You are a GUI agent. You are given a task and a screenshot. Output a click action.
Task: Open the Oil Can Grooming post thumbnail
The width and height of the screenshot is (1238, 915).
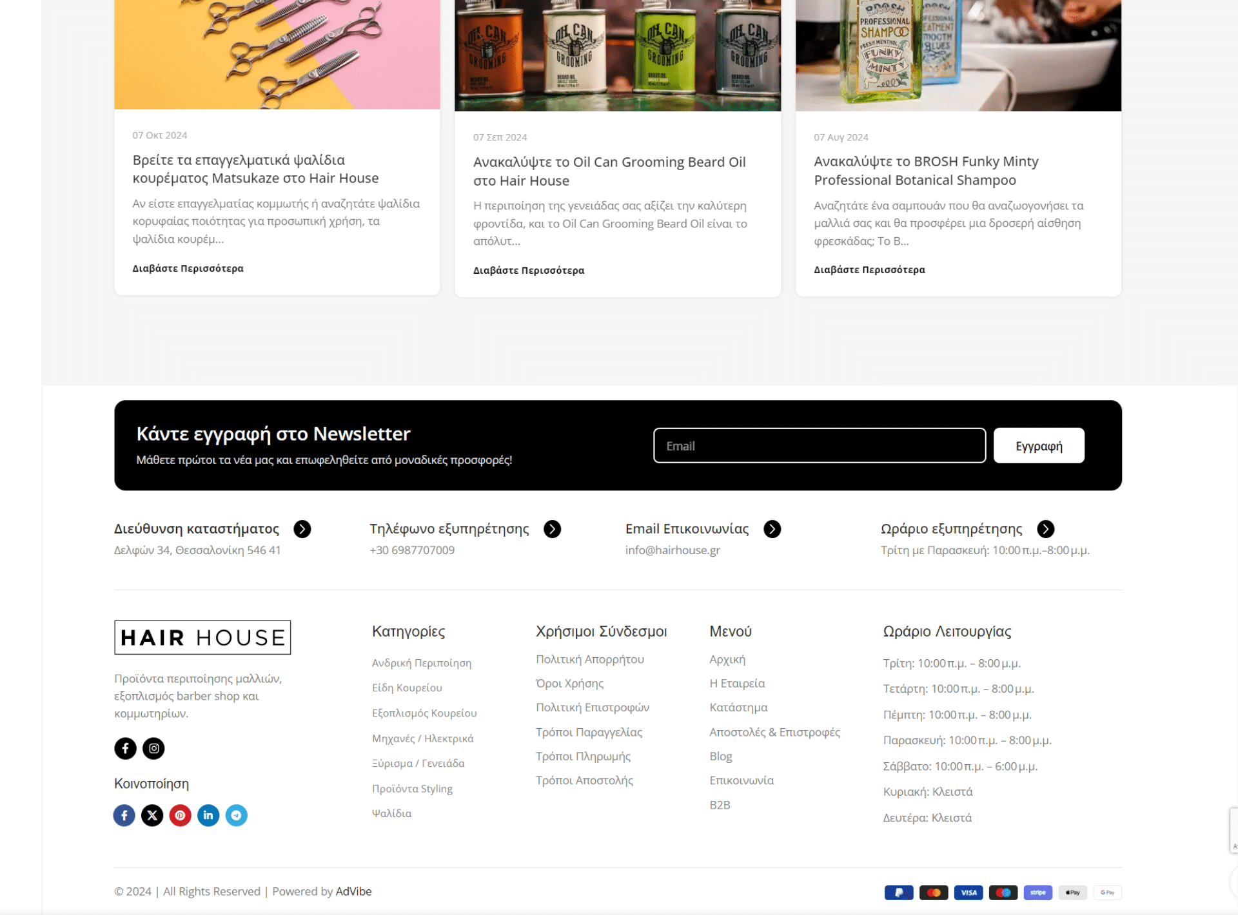[x=617, y=55]
